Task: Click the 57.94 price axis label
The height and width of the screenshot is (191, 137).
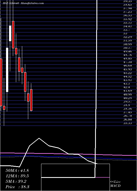Action: [127, 8]
